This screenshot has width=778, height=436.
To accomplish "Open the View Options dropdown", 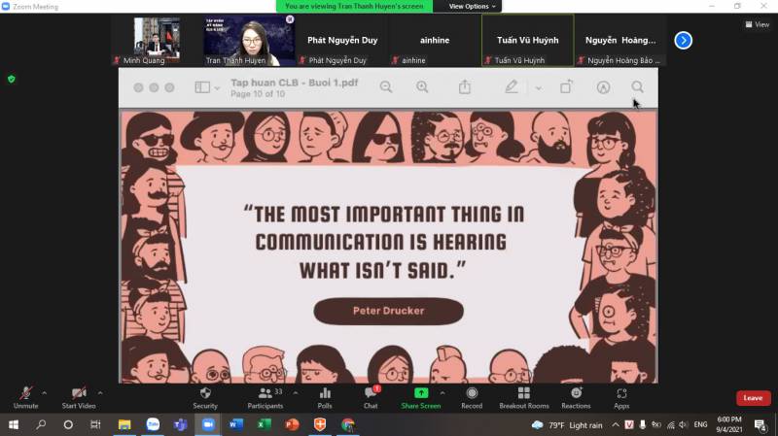I will (473, 6).
